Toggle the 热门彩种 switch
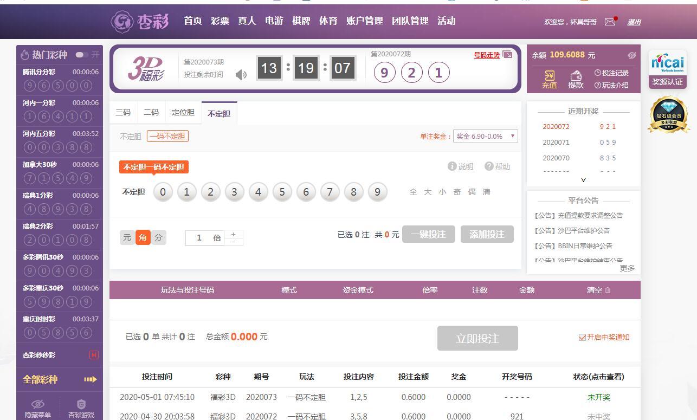This screenshot has width=697, height=420. pos(82,55)
